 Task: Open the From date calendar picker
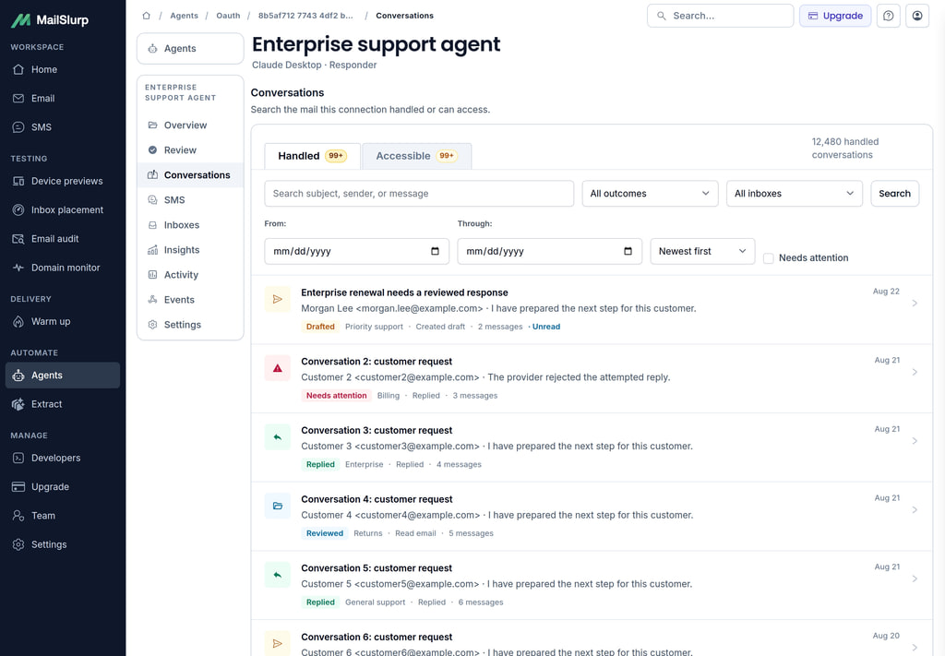(x=436, y=251)
